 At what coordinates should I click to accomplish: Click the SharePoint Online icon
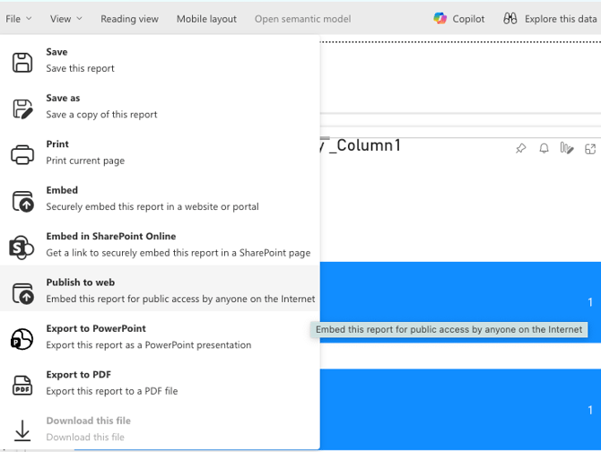point(22,248)
